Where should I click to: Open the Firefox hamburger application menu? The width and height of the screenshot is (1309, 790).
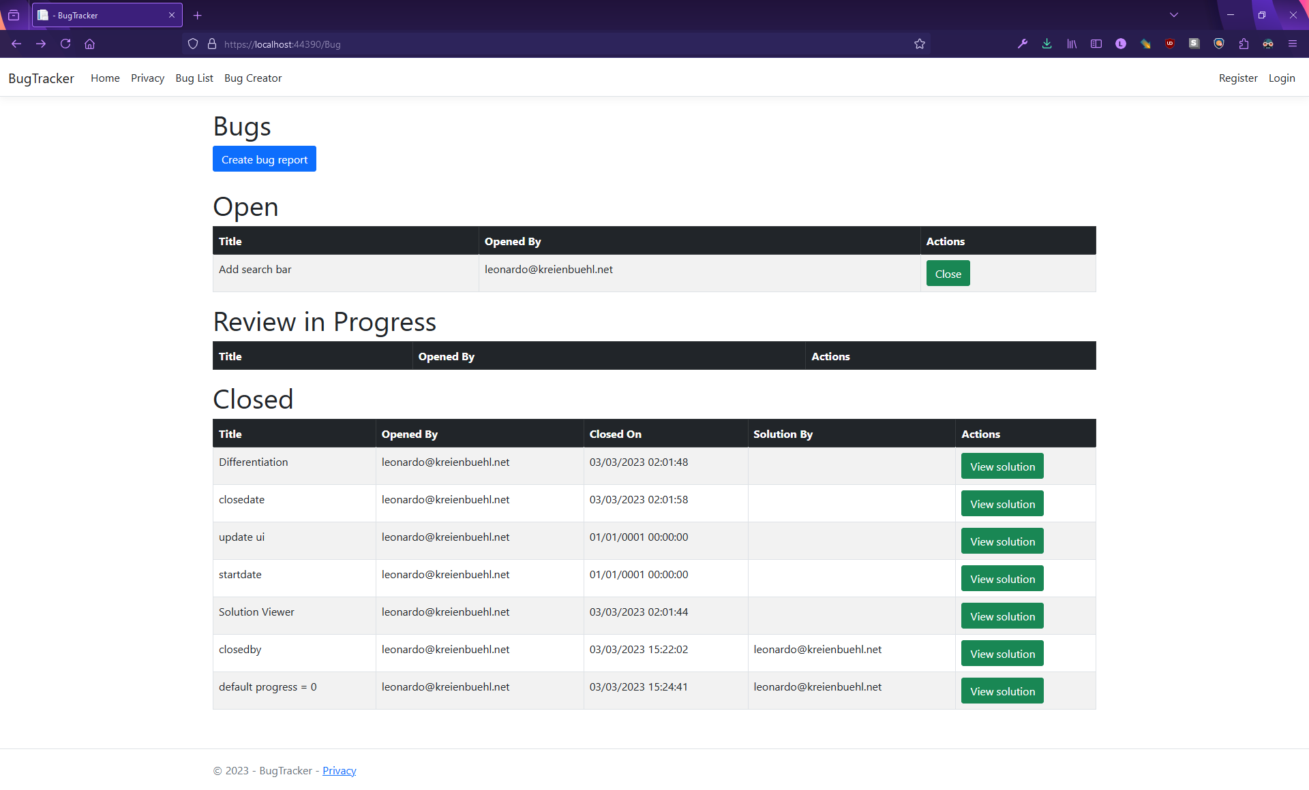[1293, 44]
